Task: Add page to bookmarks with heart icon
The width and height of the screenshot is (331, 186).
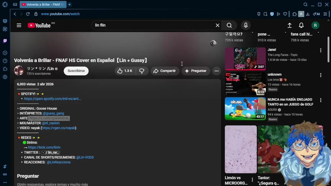Action: pos(285,14)
